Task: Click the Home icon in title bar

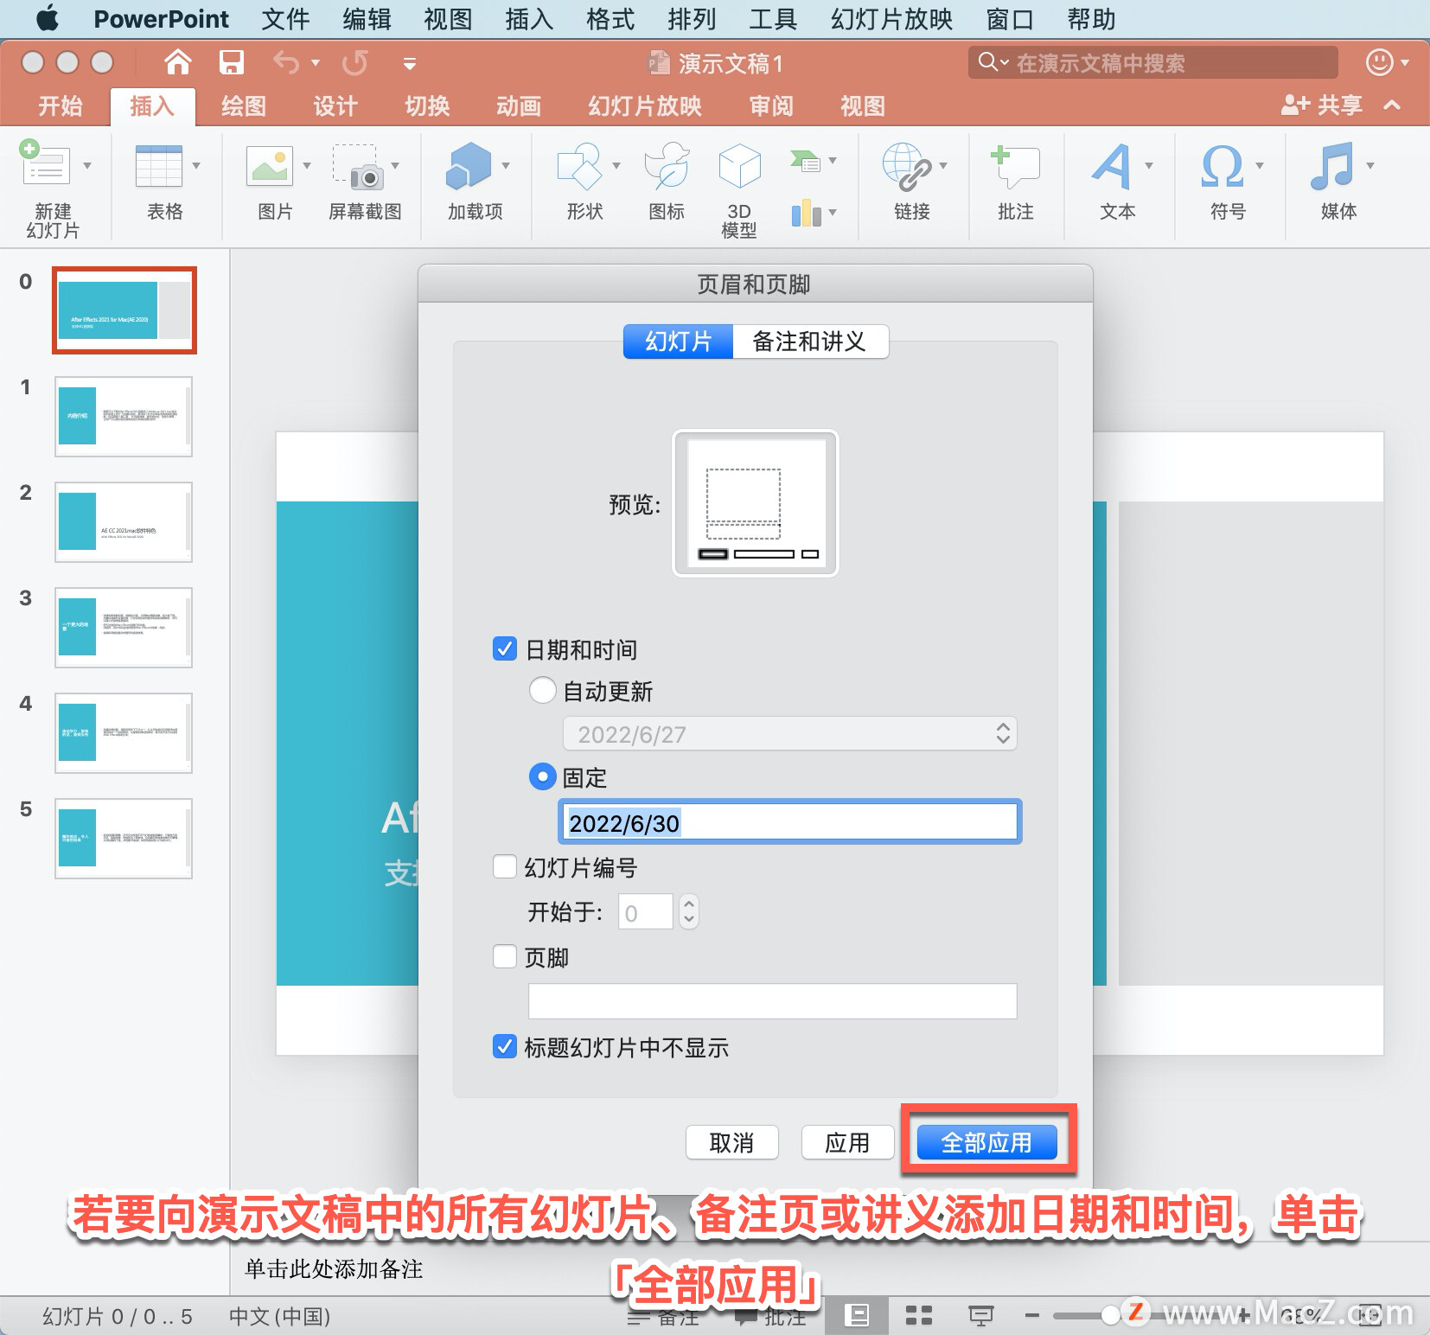Action: point(177,62)
